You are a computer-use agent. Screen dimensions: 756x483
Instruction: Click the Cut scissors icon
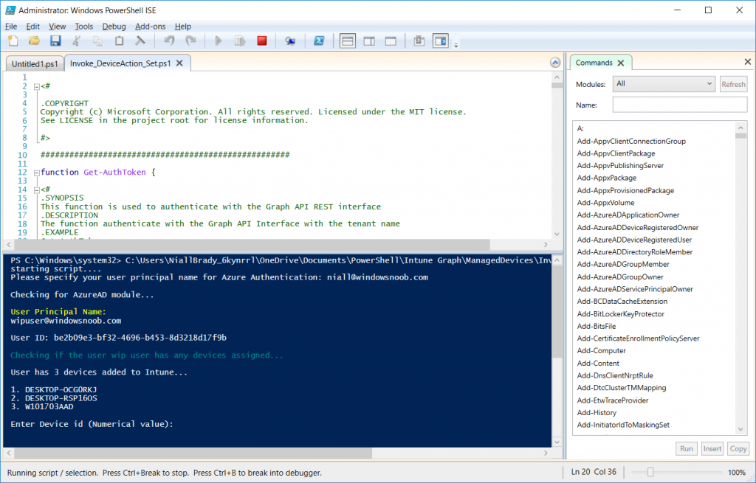click(x=77, y=41)
